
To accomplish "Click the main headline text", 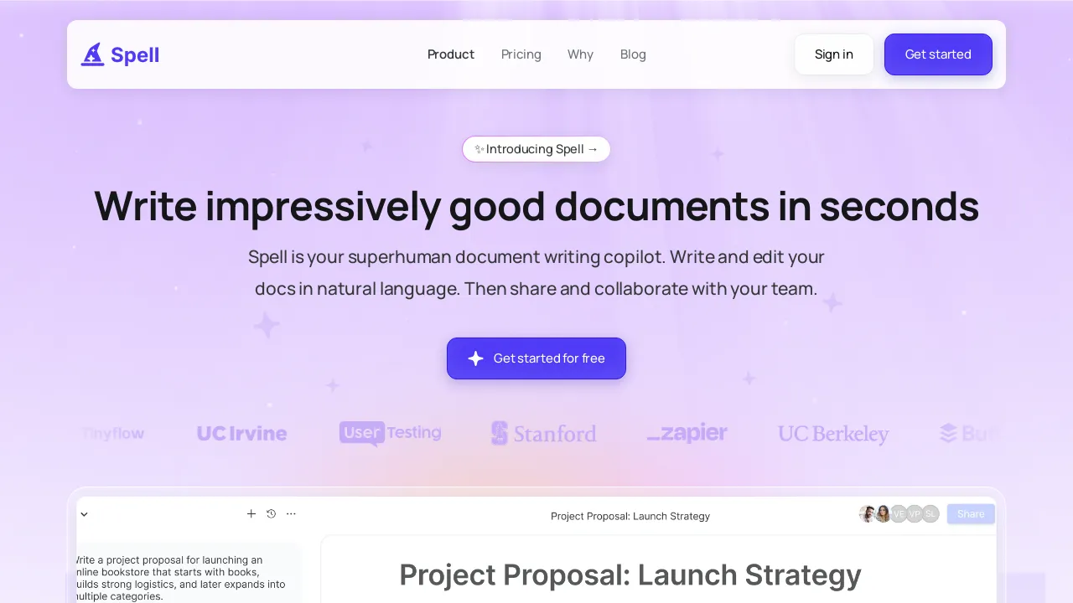I will [x=536, y=206].
